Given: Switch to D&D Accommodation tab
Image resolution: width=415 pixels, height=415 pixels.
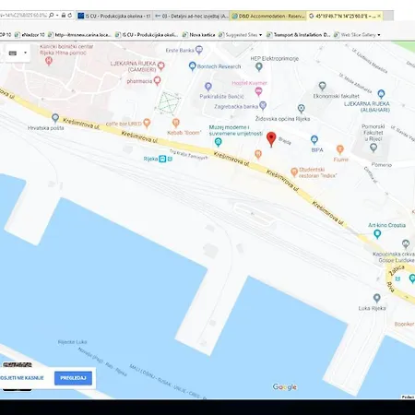Looking at the screenshot, I should tap(268, 16).
